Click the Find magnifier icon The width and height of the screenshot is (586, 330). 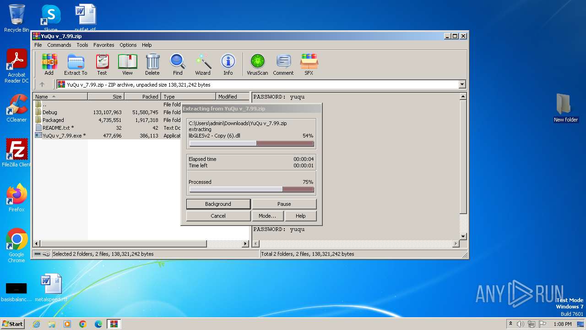178,64
